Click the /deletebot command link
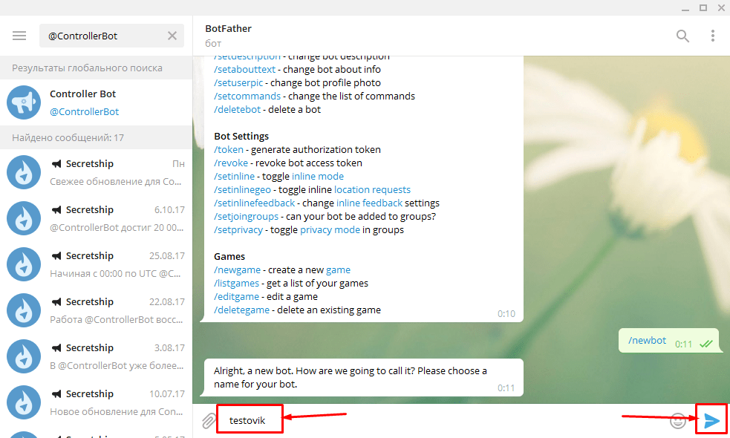 click(x=238, y=109)
